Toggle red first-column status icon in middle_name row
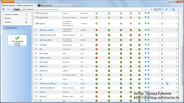 click(97, 58)
